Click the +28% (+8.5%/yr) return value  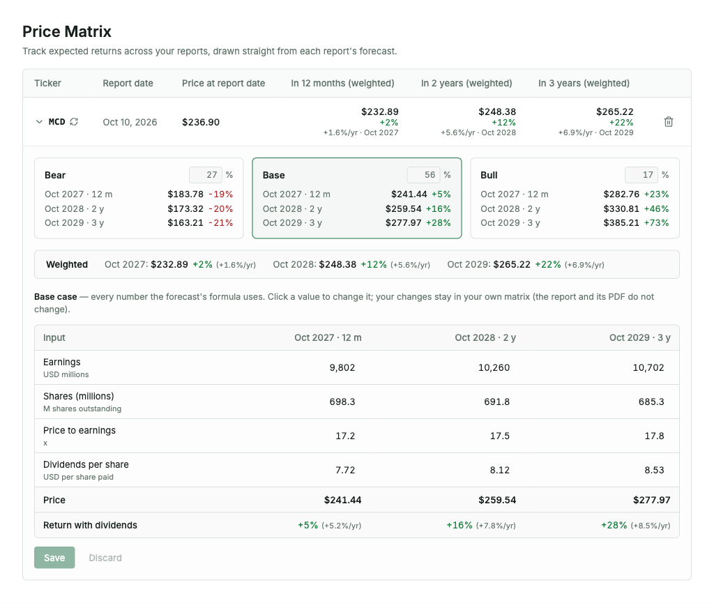(636, 525)
